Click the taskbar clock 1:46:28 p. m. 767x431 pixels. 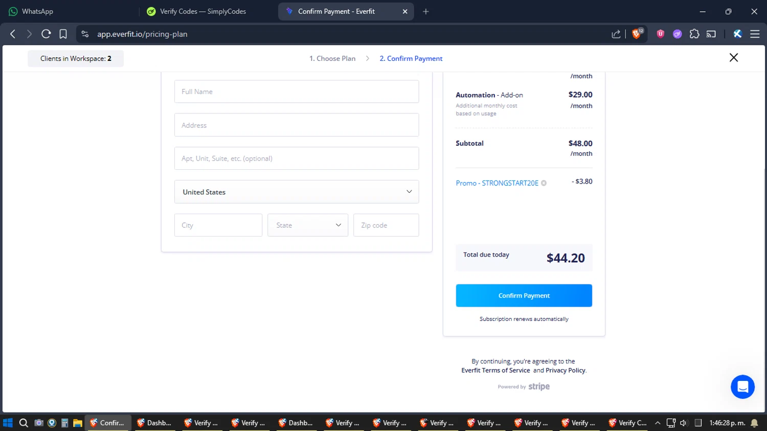pos(727,423)
